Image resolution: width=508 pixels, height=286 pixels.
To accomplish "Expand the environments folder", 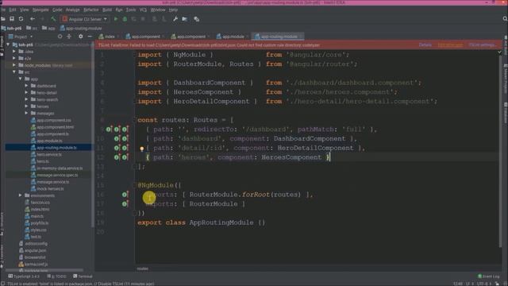I will pos(20,195).
